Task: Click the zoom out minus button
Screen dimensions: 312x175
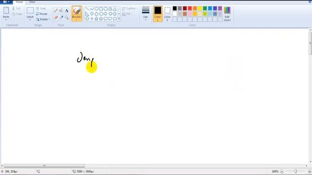Action: [282, 171]
